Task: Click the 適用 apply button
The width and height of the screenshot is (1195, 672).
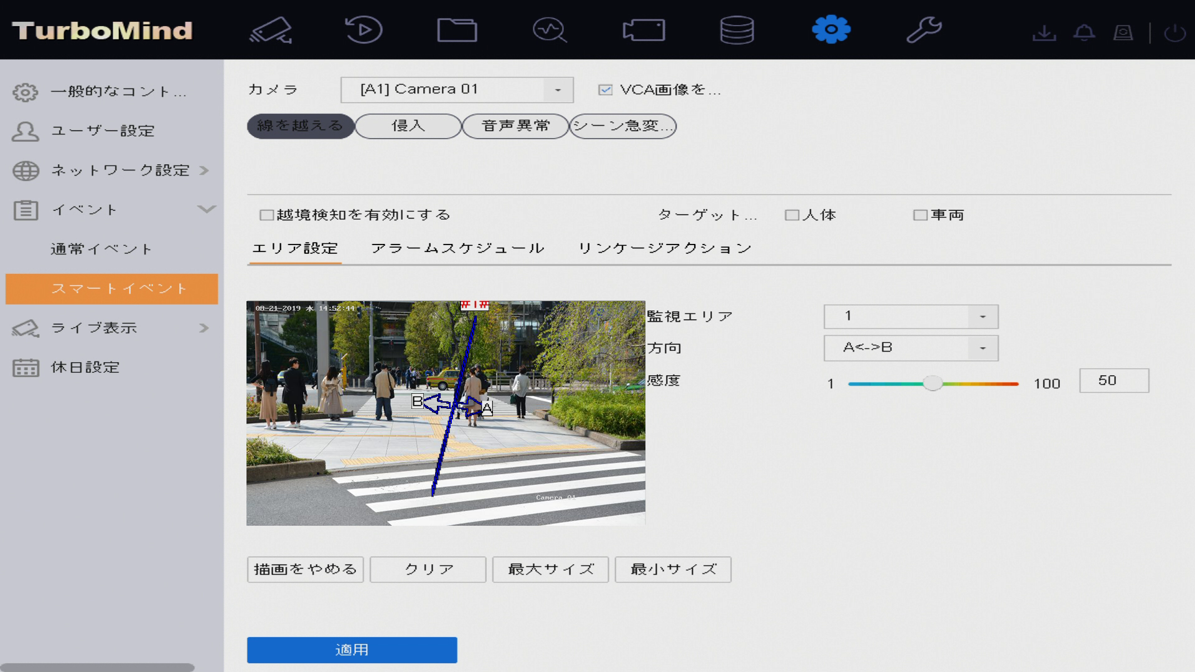Action: pyautogui.click(x=352, y=650)
